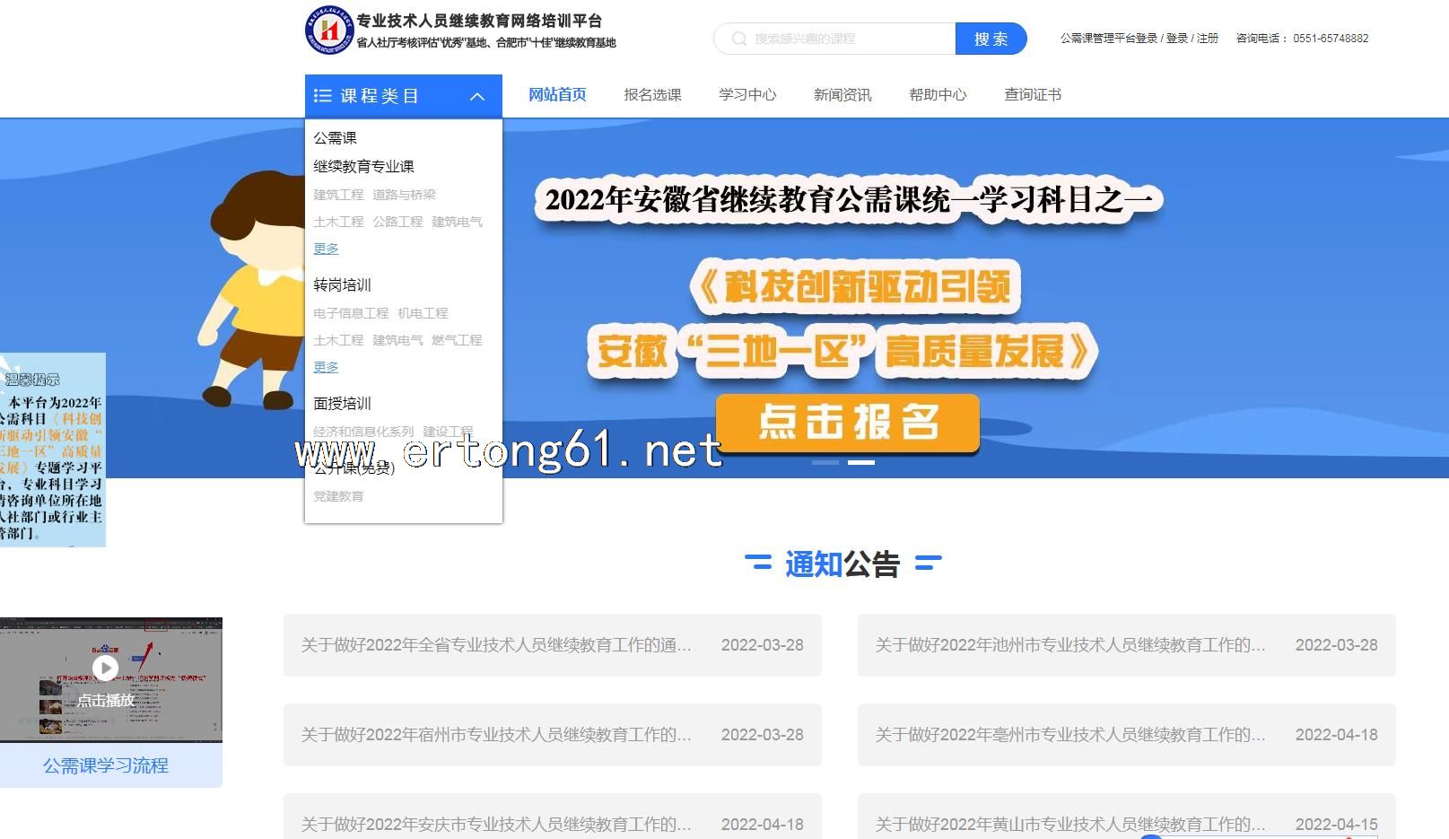Viewport: 1449px width, 839px height.
Task: Click the platform logo in the header
Action: pos(329,31)
